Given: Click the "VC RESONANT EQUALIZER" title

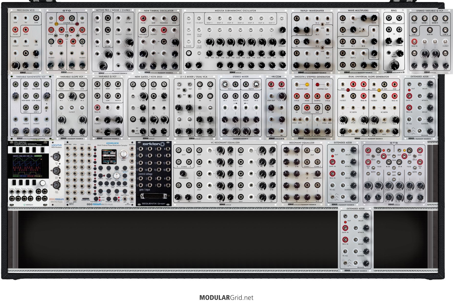Looking at the screenshot, I should pyautogui.click(x=225, y=143).
